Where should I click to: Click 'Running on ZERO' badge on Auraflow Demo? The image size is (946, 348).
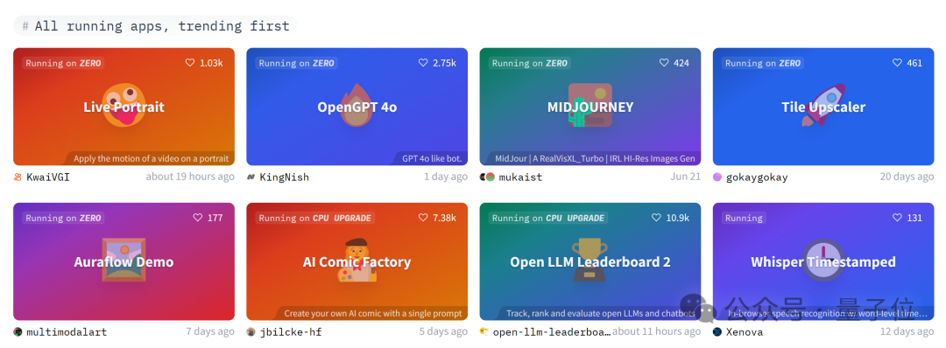(63, 218)
